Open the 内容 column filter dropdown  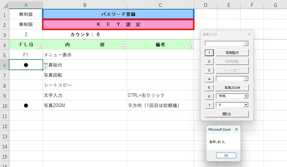coord(124,47)
